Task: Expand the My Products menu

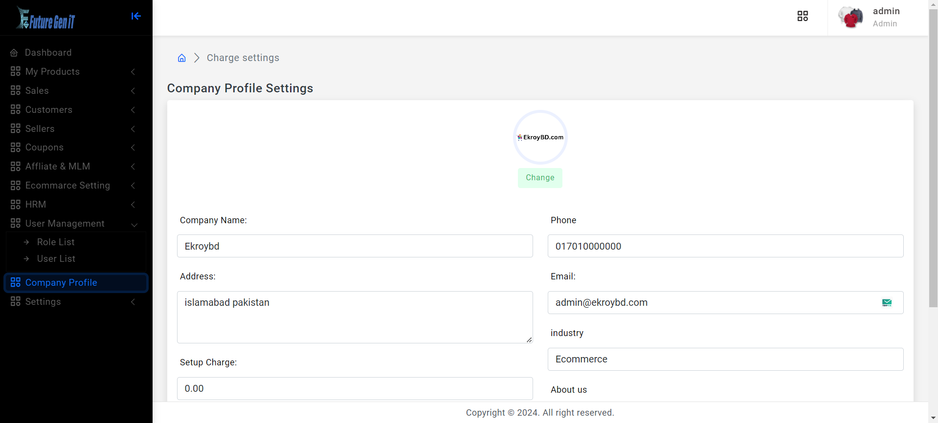Action: pyautogui.click(x=73, y=72)
